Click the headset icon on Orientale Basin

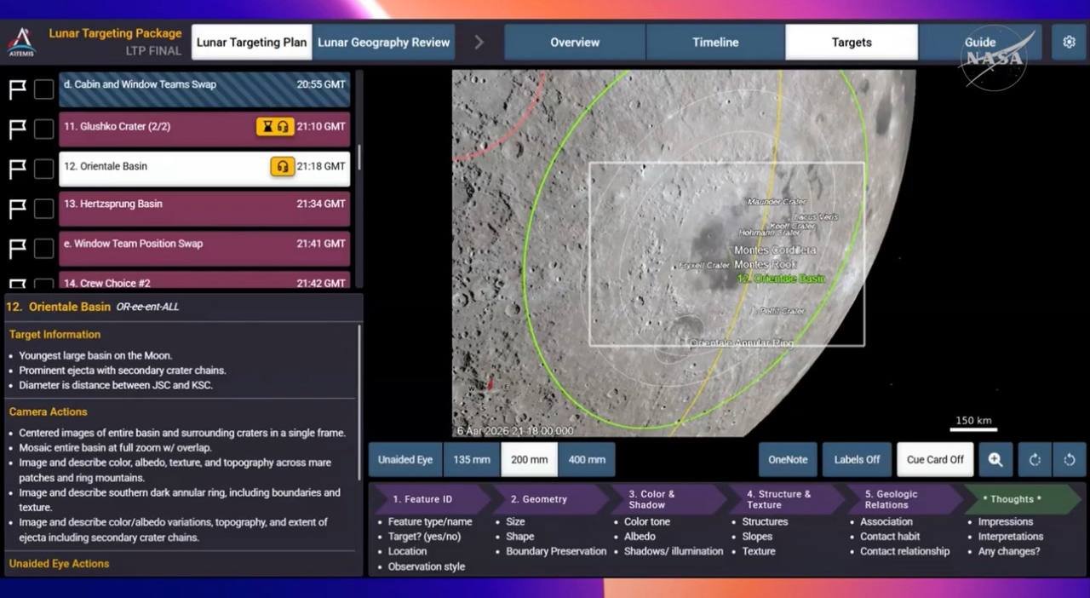click(x=283, y=167)
